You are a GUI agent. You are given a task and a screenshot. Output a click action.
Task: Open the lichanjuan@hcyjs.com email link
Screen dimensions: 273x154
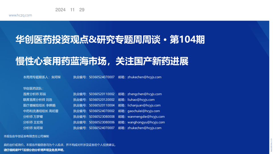[144, 105]
